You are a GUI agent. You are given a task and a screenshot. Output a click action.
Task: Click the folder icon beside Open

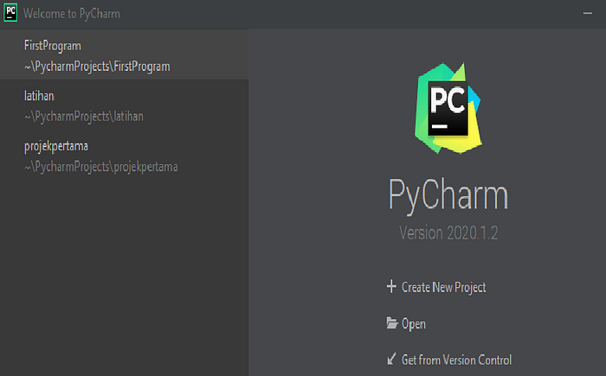392,323
